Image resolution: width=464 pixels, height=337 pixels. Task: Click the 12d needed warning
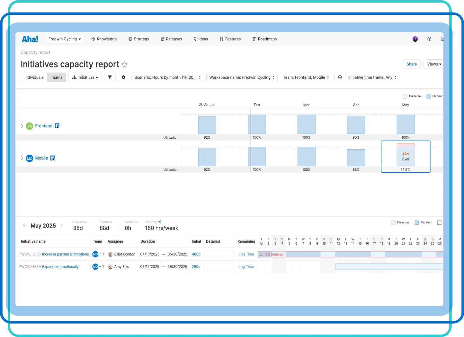click(x=272, y=254)
